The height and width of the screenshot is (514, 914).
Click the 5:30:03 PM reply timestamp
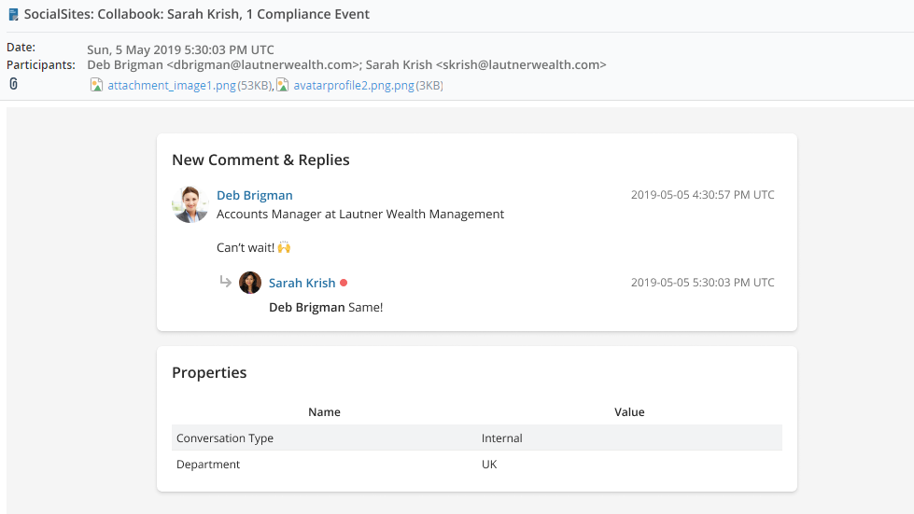702,283
